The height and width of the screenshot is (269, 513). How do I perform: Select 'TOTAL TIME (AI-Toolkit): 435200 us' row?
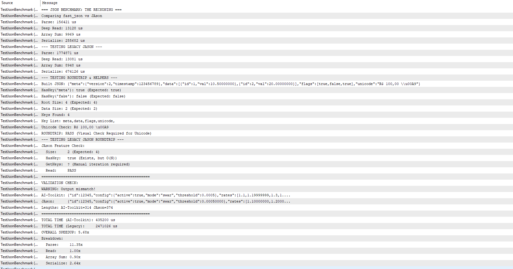coord(256,220)
